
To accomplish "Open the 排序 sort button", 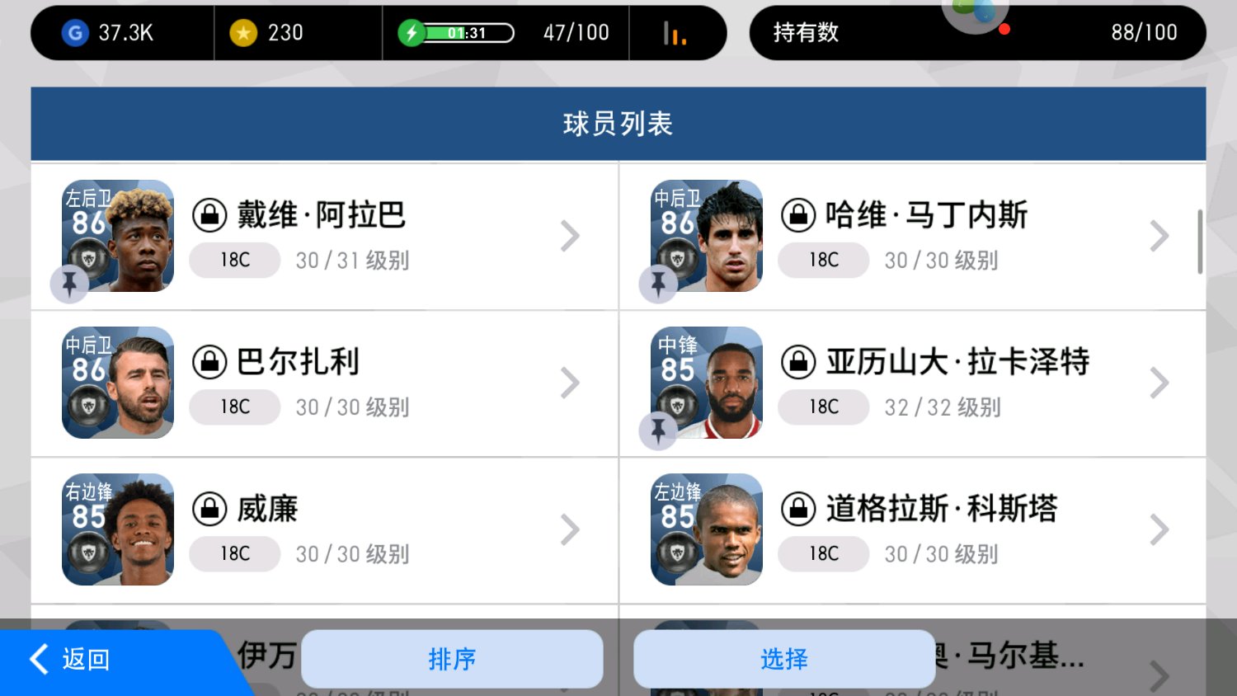I will (x=452, y=659).
